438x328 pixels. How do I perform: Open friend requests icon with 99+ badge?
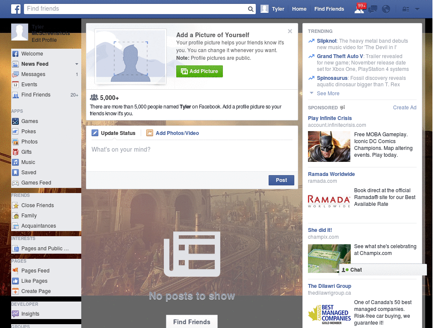pyautogui.click(x=360, y=9)
